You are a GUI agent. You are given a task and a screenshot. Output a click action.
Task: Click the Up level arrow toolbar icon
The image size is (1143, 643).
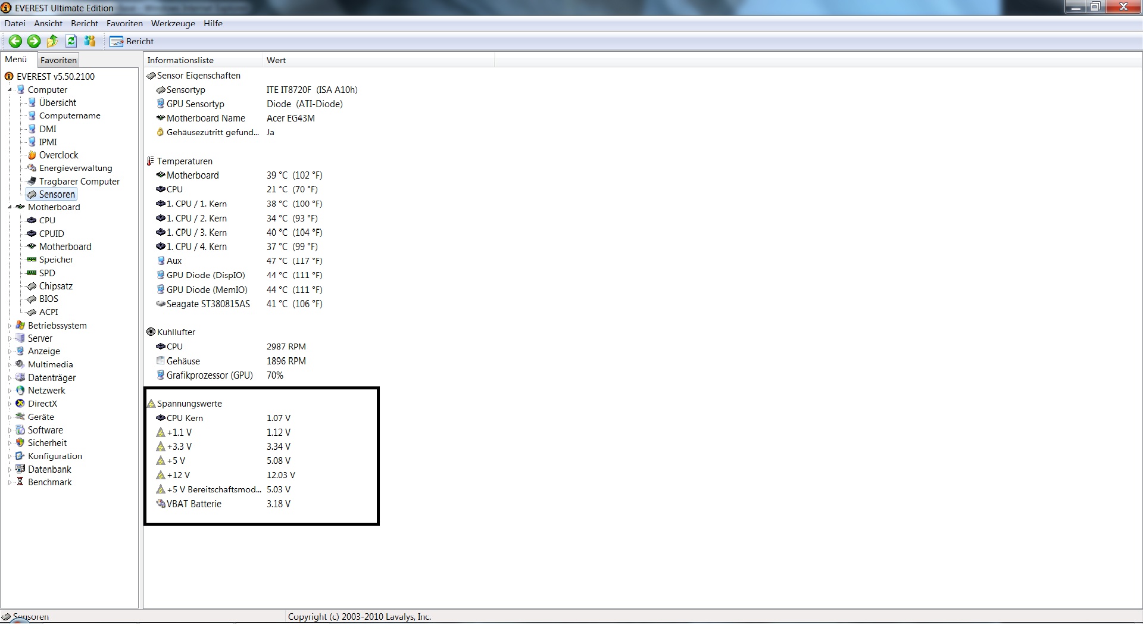click(52, 41)
